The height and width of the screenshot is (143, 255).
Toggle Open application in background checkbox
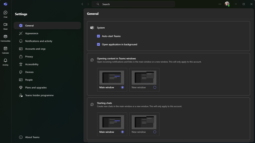[98, 44]
